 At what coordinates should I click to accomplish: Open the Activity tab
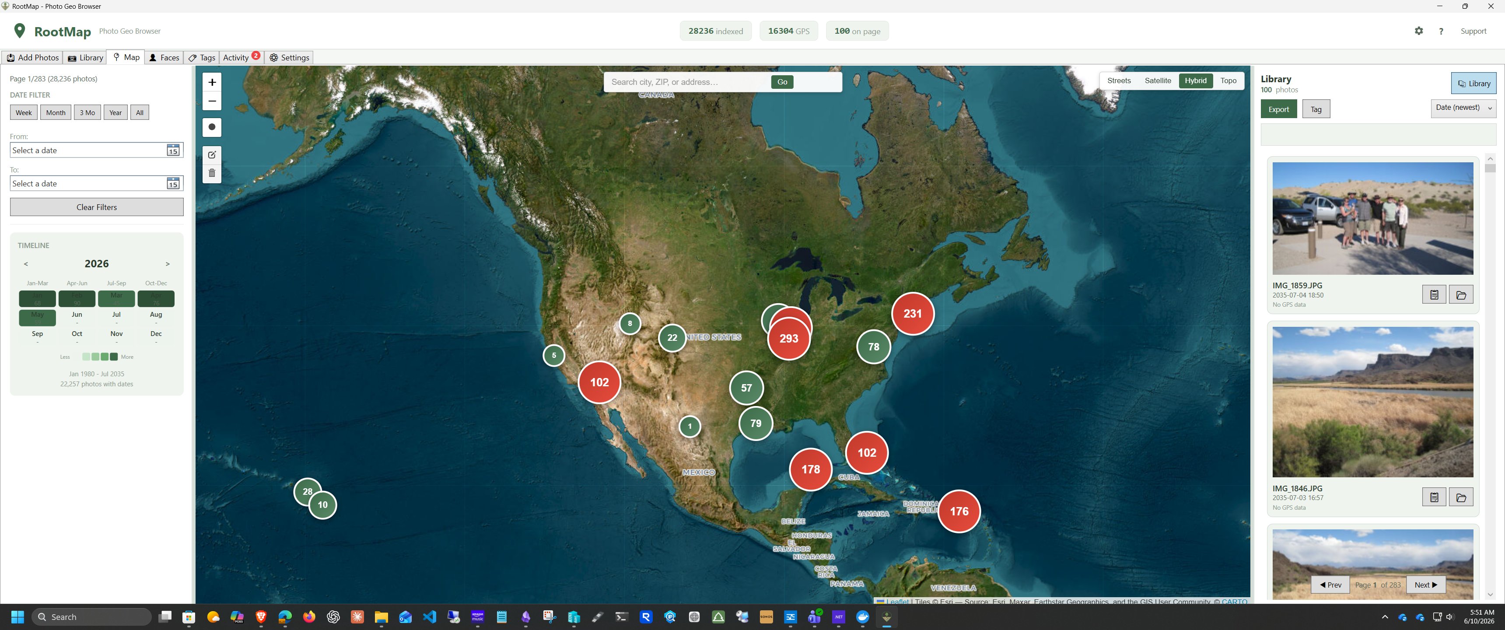(241, 58)
